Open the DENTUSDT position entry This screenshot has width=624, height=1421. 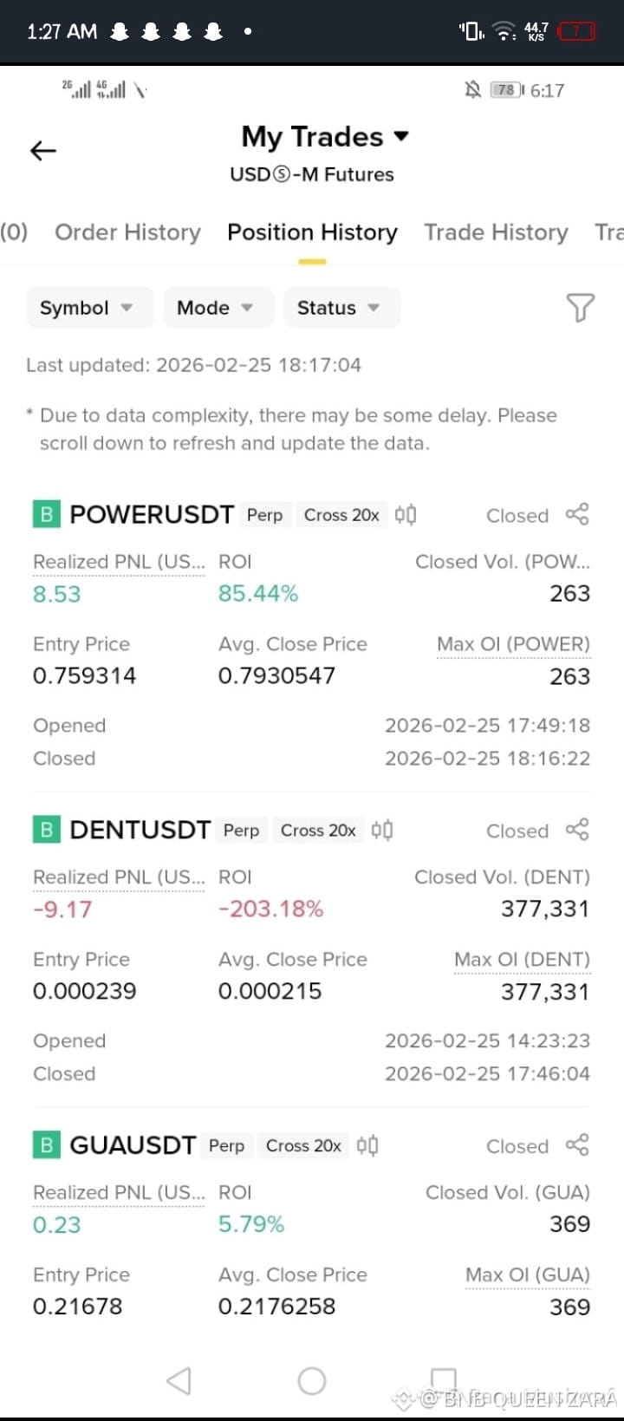[139, 831]
